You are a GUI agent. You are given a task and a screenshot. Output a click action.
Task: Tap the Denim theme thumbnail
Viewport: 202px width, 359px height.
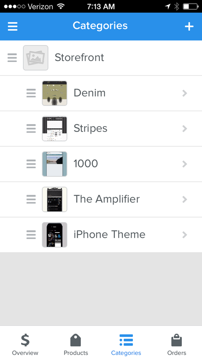coord(54,93)
